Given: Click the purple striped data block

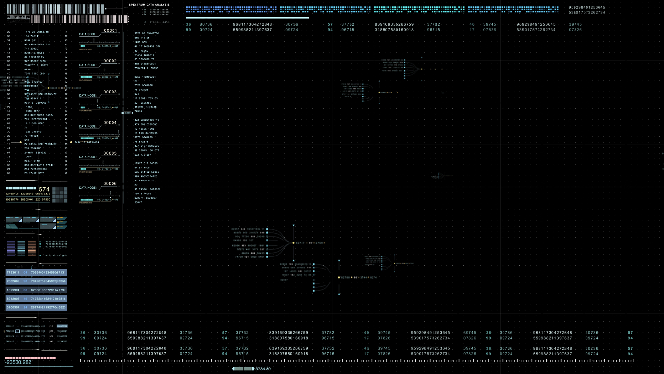Looking at the screenshot, I should [11, 248].
